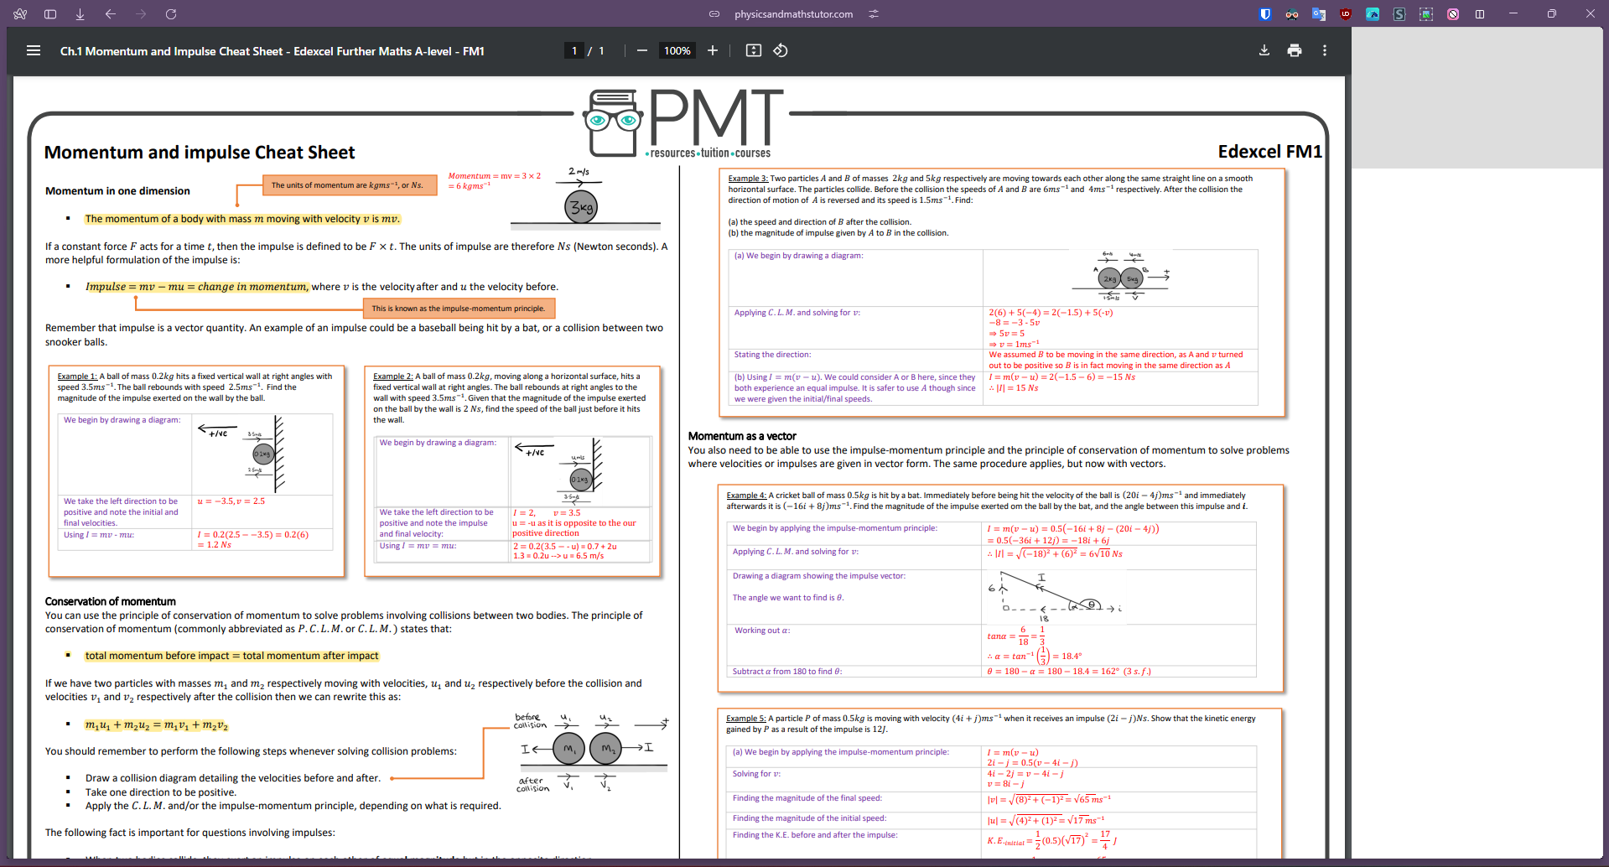
Task: Toggle the PDF sidebar hamburger menu
Action: (34, 50)
